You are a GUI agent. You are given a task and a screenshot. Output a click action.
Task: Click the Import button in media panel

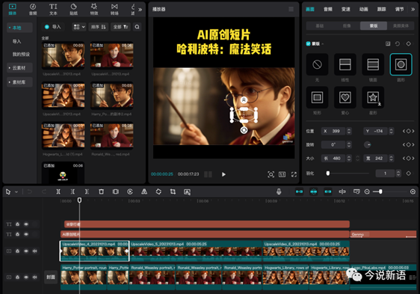tap(53, 27)
